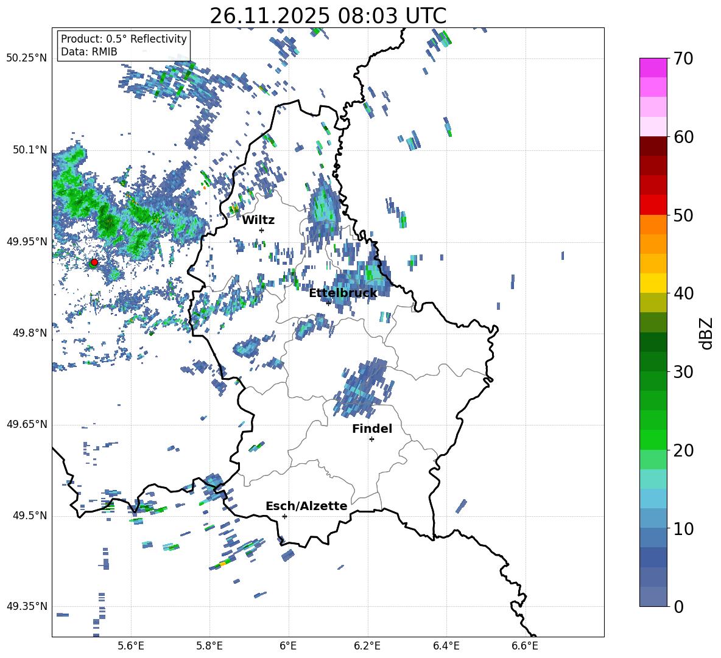This screenshot has height=658, width=721.
Task: Click the magenta top colorbar swatch
Action: click(x=653, y=68)
